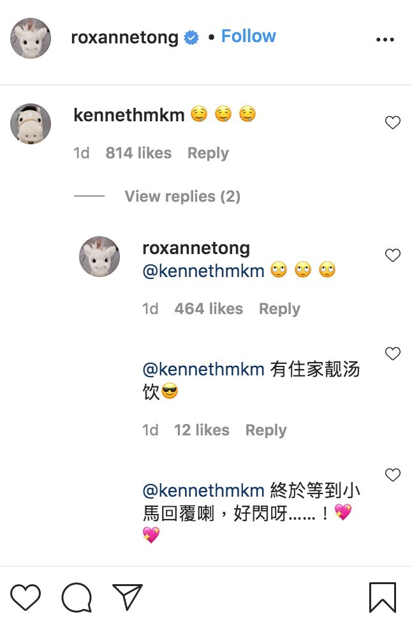Like kennethmkm's comment with the heart
Image resolution: width=412 pixels, height=618 pixels.
(x=393, y=123)
